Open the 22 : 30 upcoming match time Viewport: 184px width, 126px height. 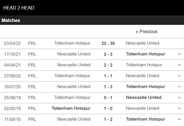tap(108, 43)
